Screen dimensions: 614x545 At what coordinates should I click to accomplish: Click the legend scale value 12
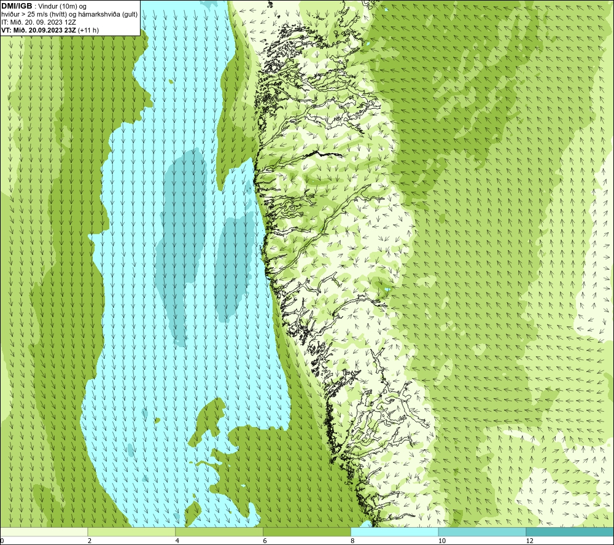coord(530,541)
